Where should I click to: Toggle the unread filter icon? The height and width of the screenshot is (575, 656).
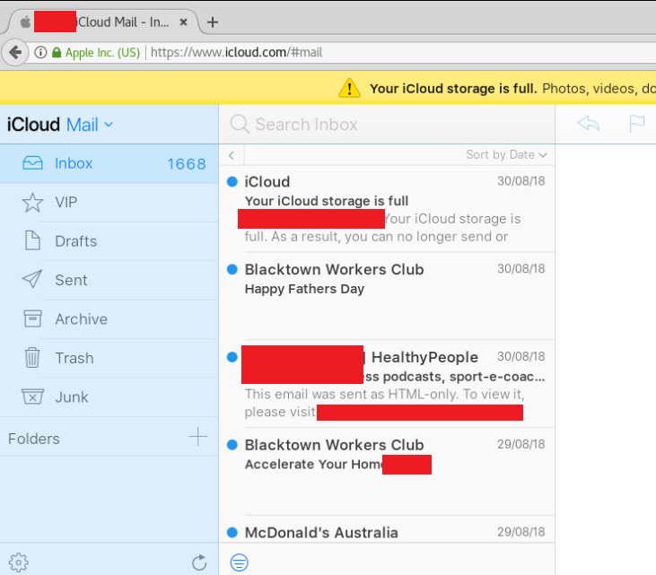pos(240,562)
